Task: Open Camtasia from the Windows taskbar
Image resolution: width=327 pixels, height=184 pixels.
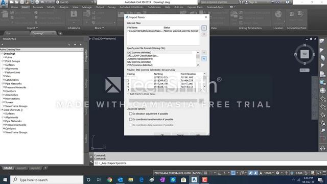Action: coord(204,180)
